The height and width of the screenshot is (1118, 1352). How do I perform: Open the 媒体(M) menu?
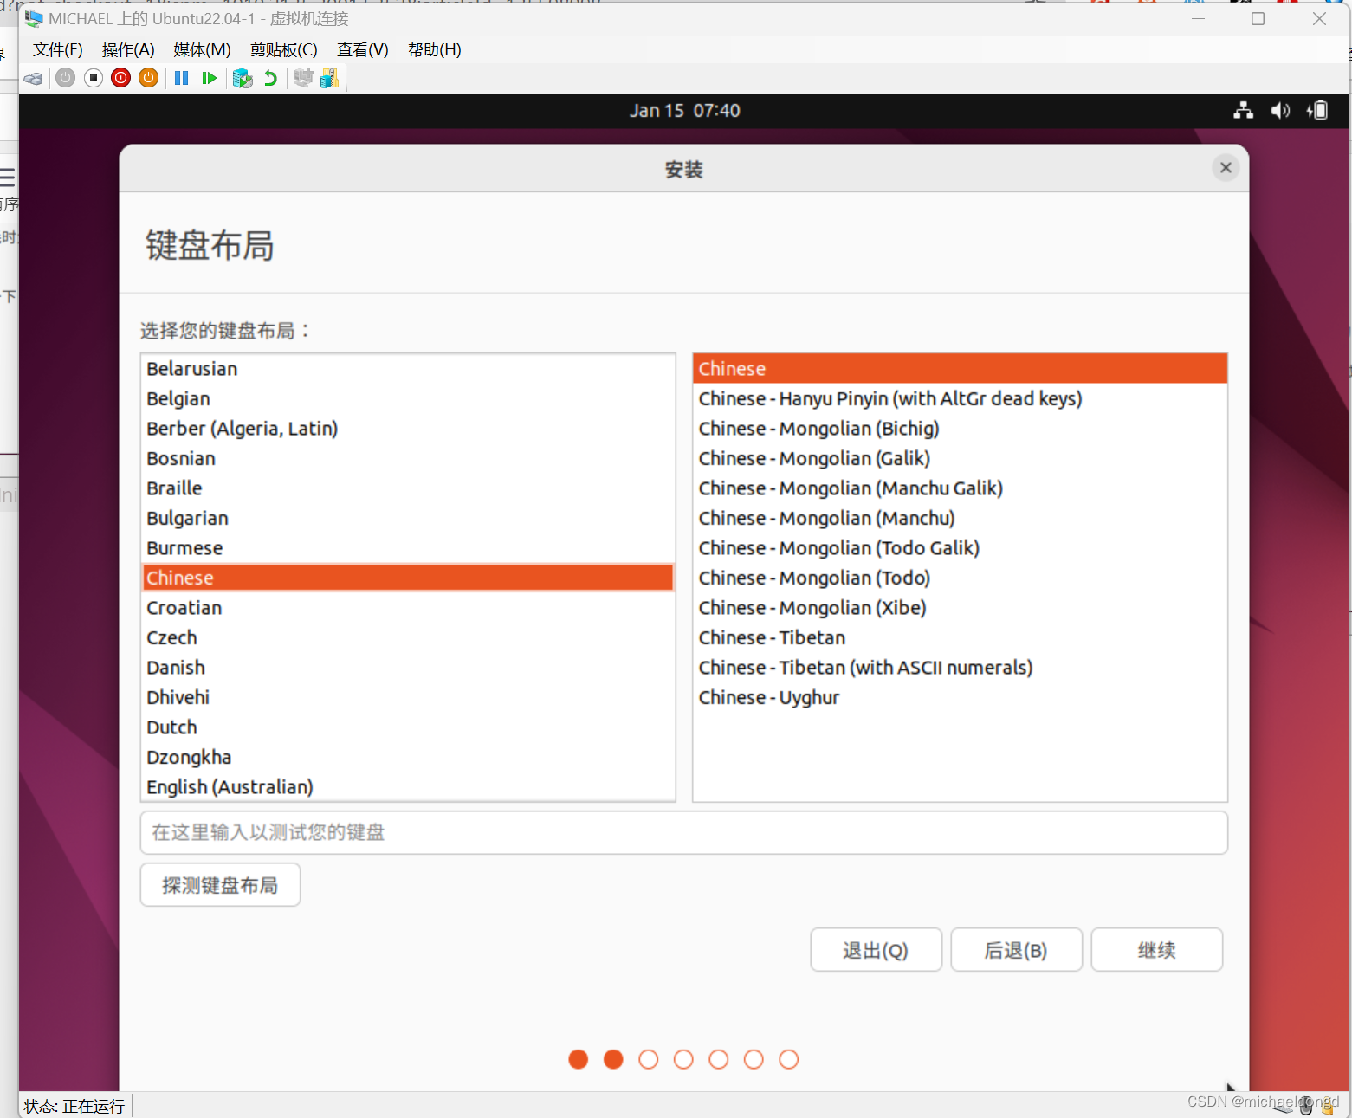click(x=202, y=50)
